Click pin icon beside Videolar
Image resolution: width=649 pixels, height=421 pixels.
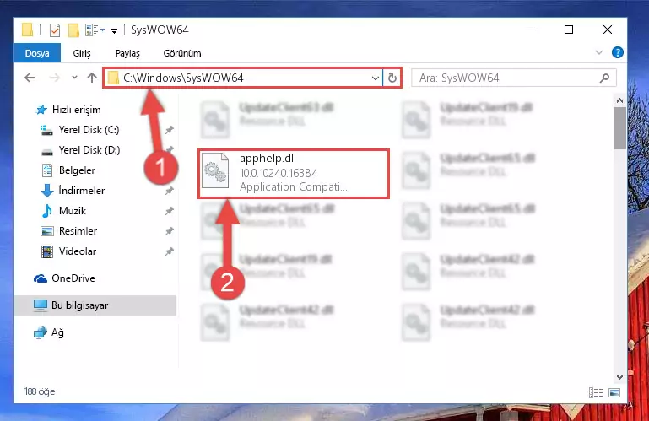tap(170, 252)
